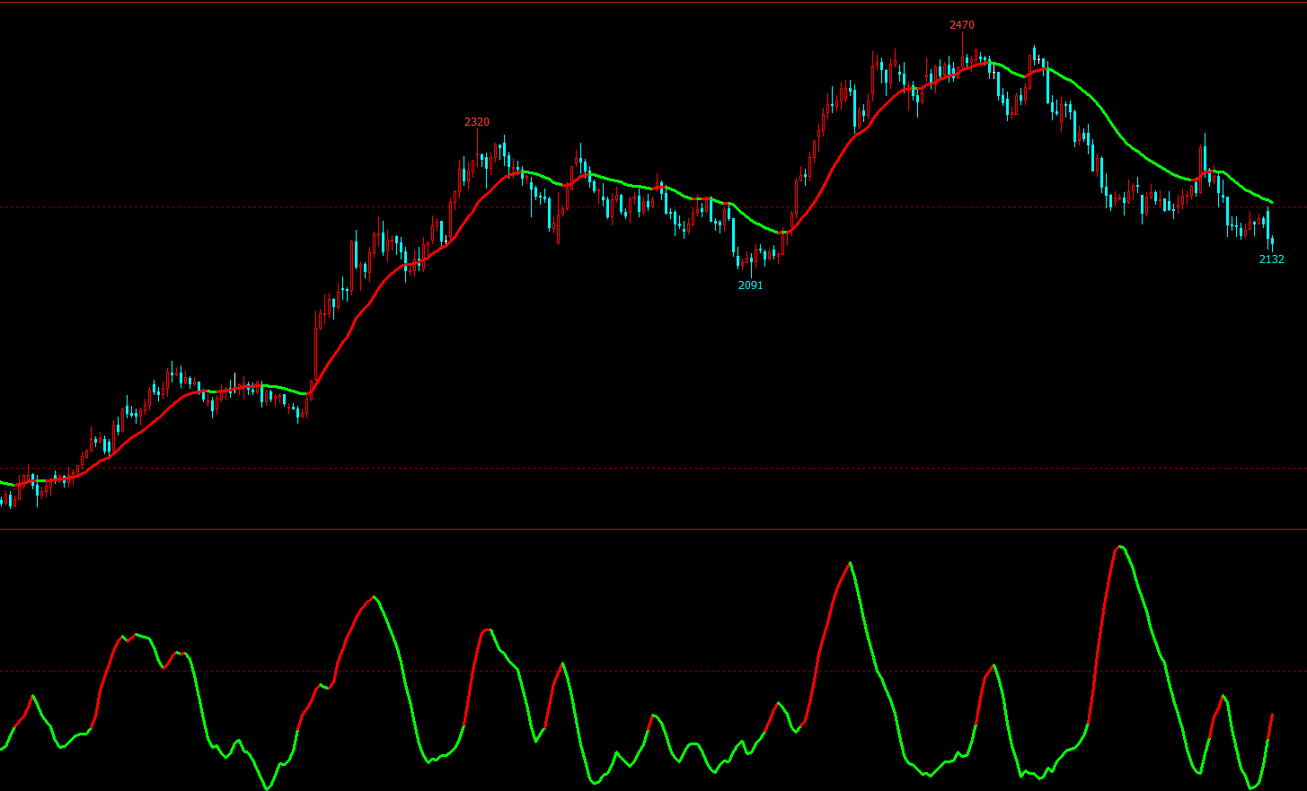1307x791 pixels.
Task: Select the 2320 peak price label
Action: [476, 122]
